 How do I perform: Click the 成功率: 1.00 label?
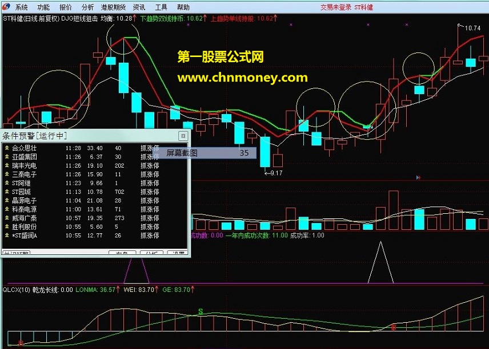point(307,236)
